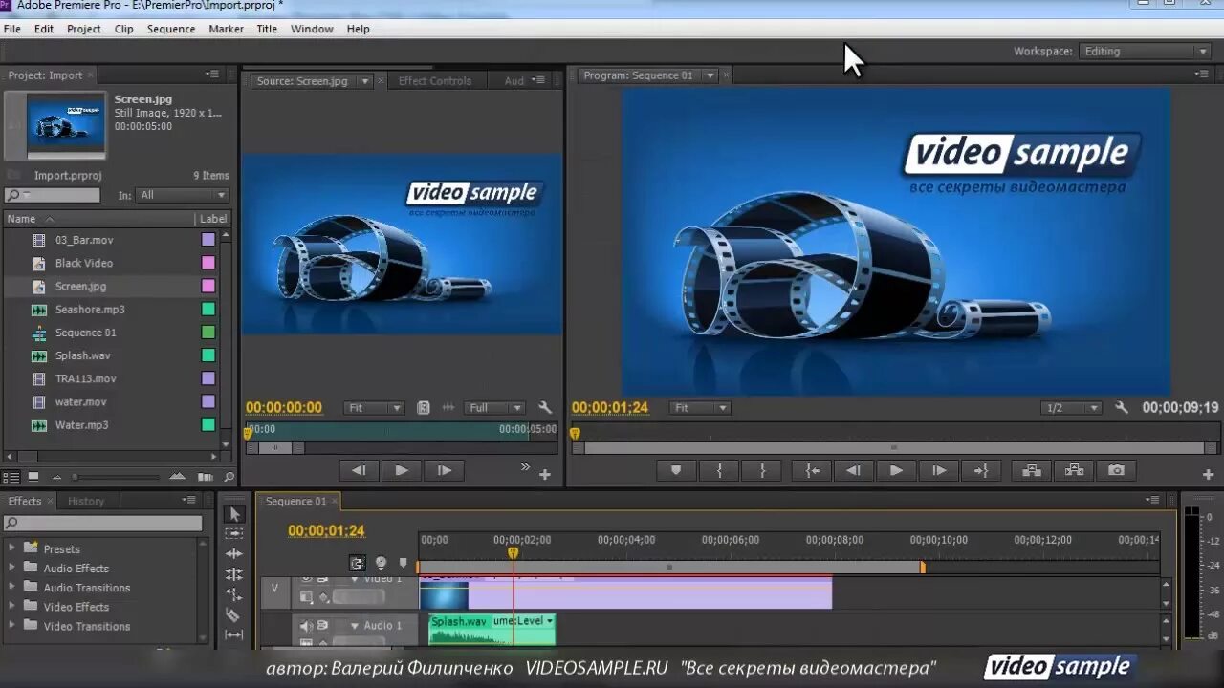Viewport: 1224px width, 688px height.
Task: Open the Sequence menu
Action: click(x=170, y=29)
